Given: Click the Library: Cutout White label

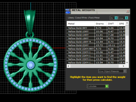Looking at the screenshot, I should tap(84, 18).
